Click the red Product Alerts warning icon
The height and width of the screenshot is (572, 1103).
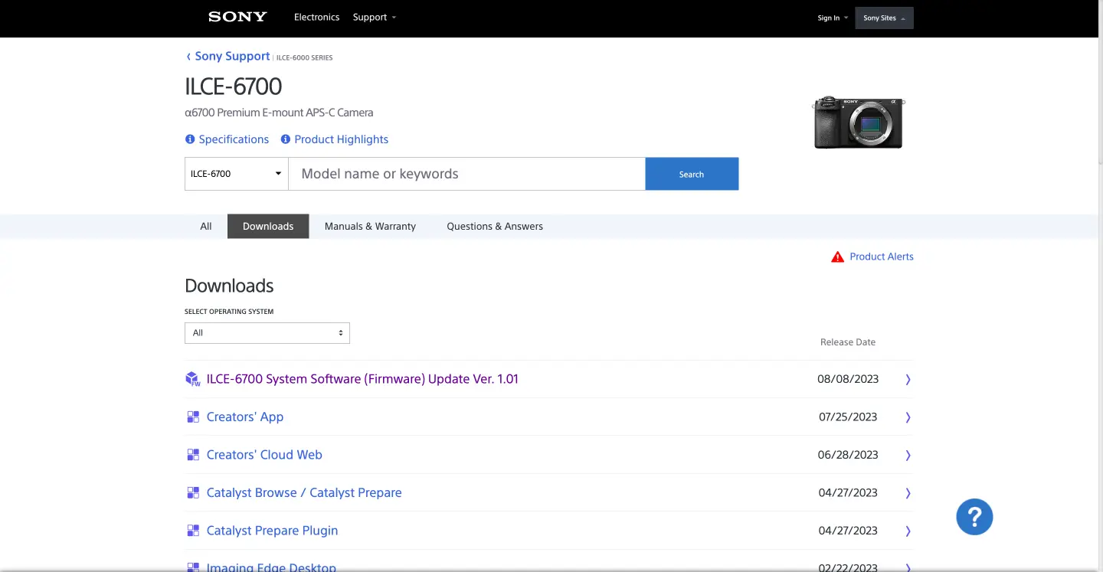(x=837, y=257)
